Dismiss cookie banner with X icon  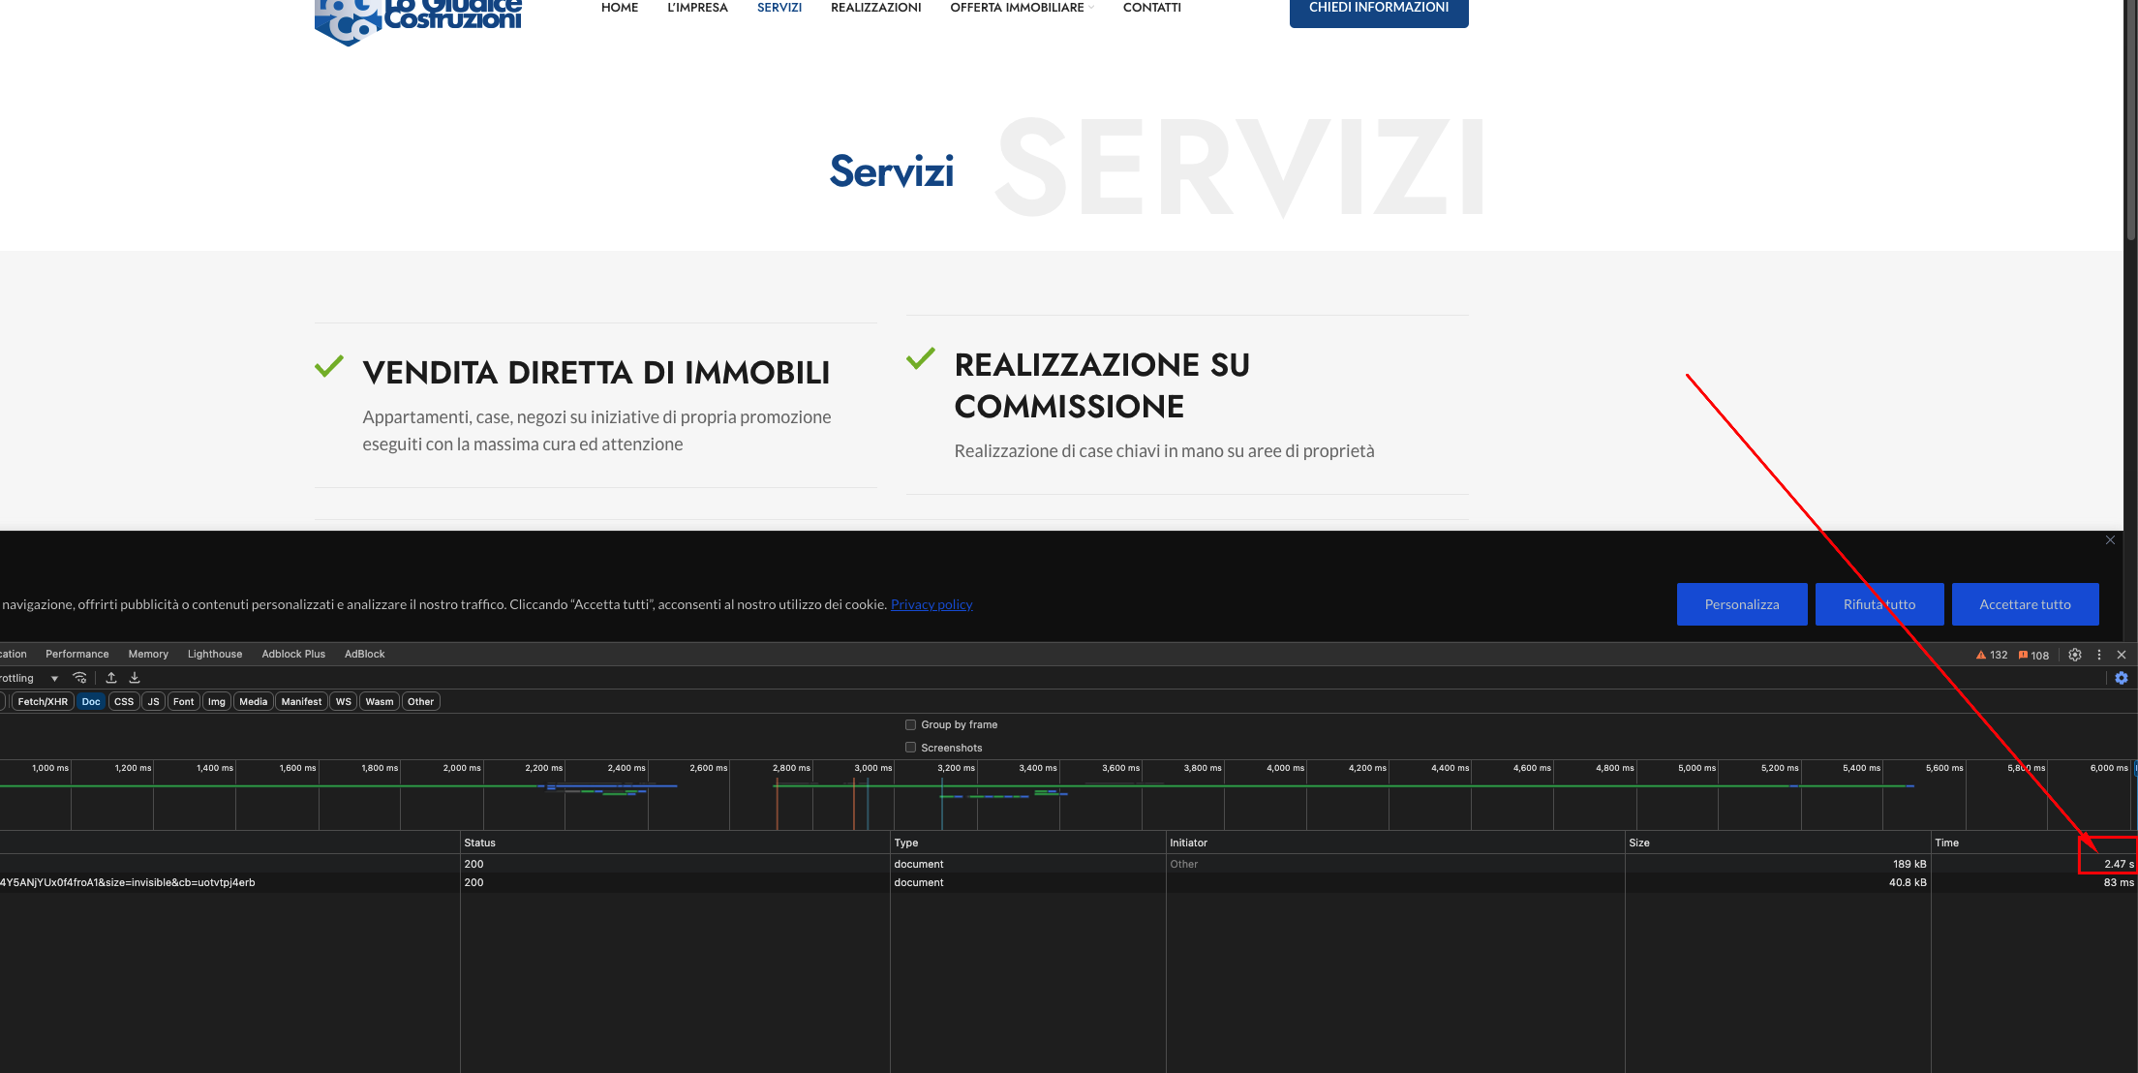tap(2110, 540)
